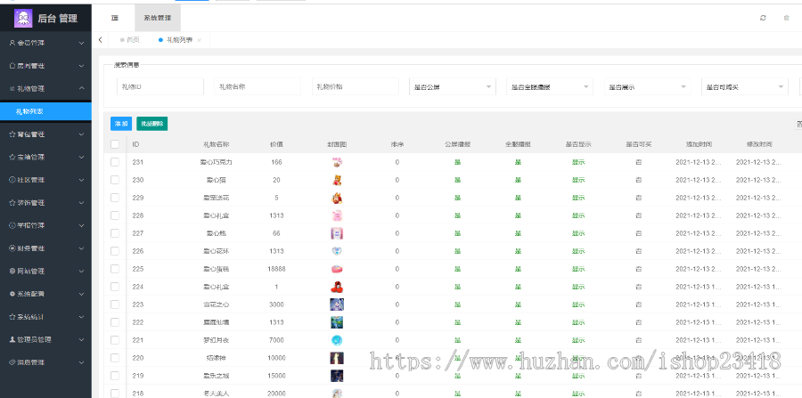Open the cover thumbnail for gift ID 226

point(337,251)
